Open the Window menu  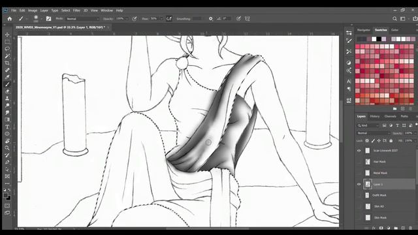pos(106,10)
